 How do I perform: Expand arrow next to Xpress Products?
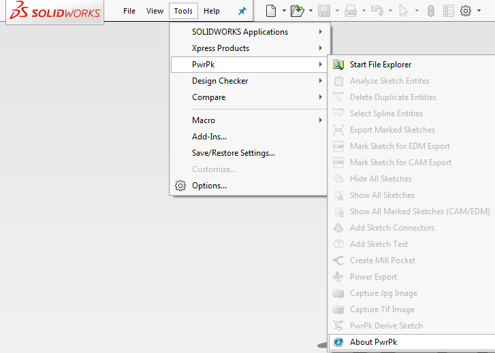(x=321, y=48)
